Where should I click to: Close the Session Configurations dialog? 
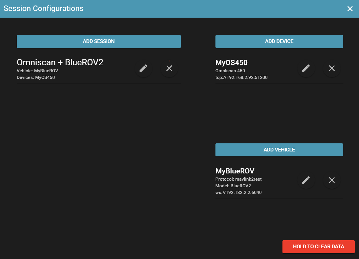350,9
